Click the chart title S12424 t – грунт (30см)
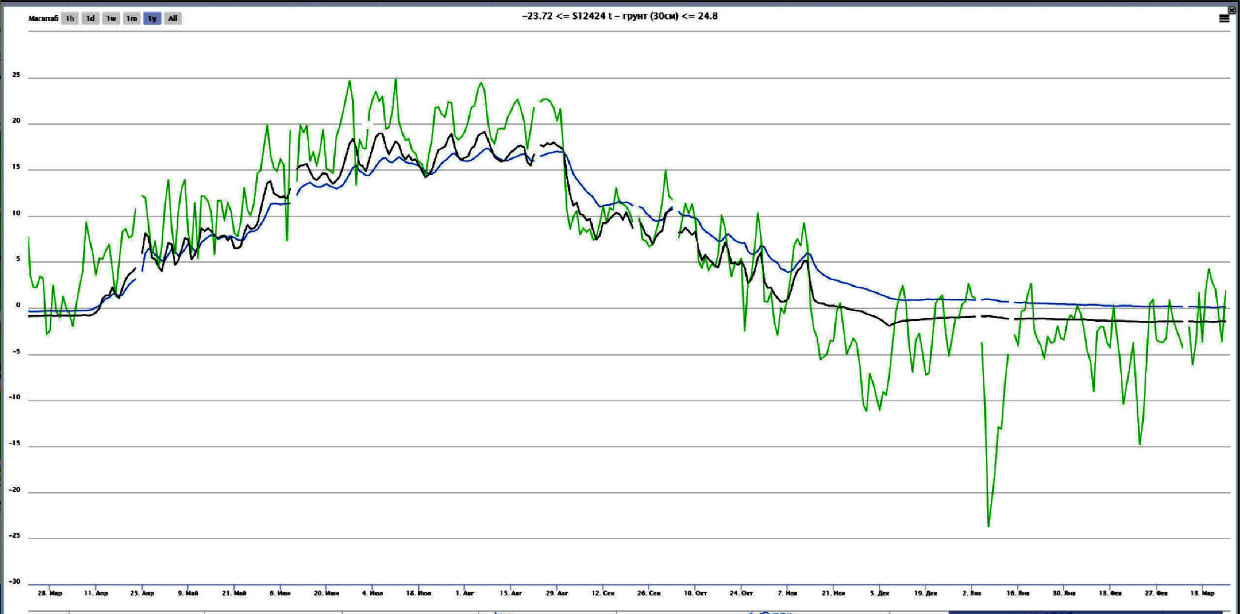 (620, 16)
